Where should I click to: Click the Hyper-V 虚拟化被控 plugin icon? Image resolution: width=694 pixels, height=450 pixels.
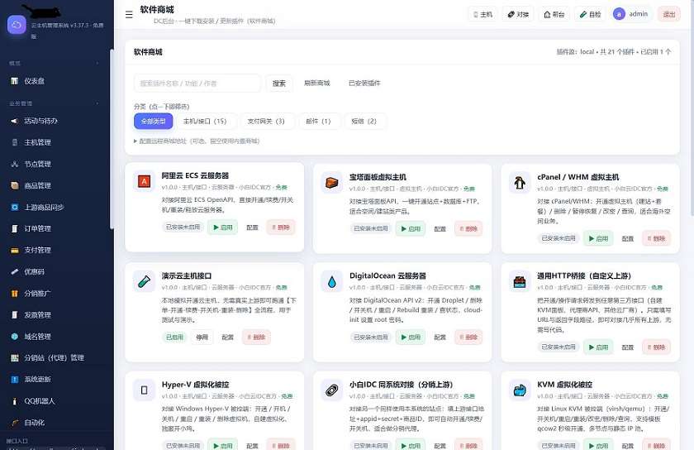[144, 390]
